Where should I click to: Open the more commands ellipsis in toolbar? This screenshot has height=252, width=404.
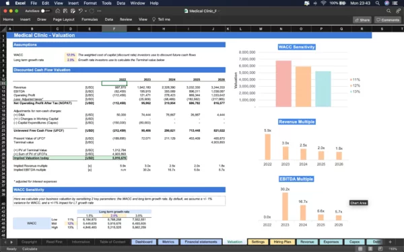pos(99,11)
